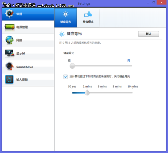Viewport: 168px width, 153px height.
Task: Go to the 网络 category label
Action: [19, 40]
